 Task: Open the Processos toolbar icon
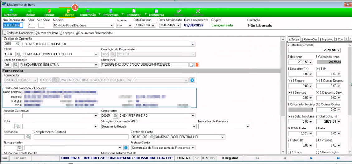coord(111,11)
